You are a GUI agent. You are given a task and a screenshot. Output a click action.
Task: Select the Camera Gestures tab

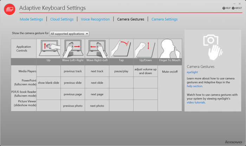[x=130, y=19]
